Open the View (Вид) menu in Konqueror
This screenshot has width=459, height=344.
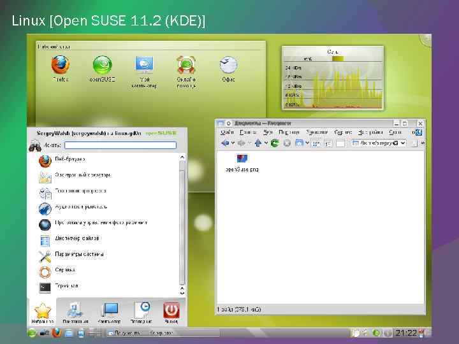point(268,133)
